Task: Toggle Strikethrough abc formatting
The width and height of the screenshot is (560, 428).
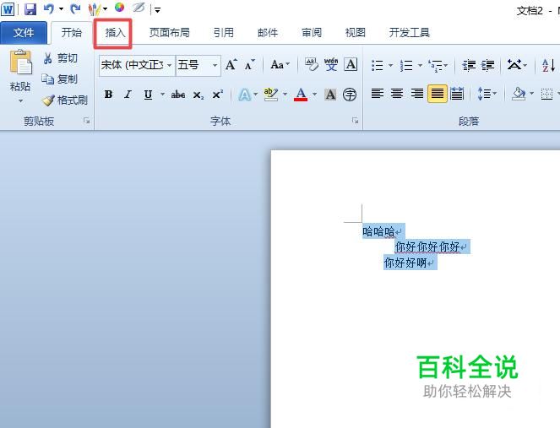Action: coord(178,95)
